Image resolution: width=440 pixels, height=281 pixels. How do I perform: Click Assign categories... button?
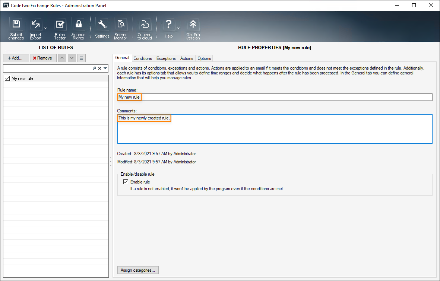point(138,270)
